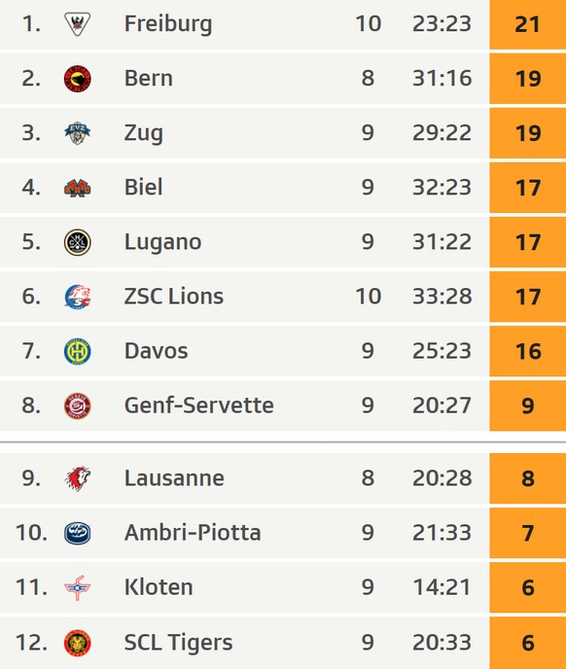Click the Genf-Servette logo

pos(77,405)
